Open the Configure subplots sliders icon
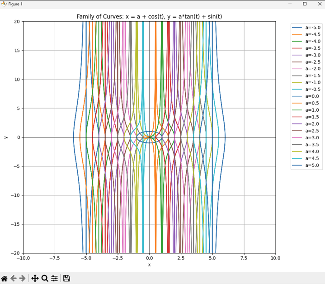325x284 pixels. pos(55,278)
